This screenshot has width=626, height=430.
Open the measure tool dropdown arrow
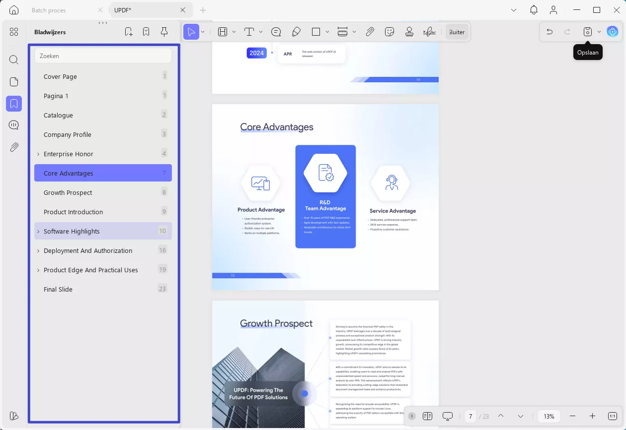click(x=354, y=32)
